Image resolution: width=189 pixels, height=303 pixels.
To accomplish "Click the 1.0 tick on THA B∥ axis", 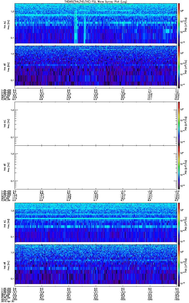I will click(12, 54).
